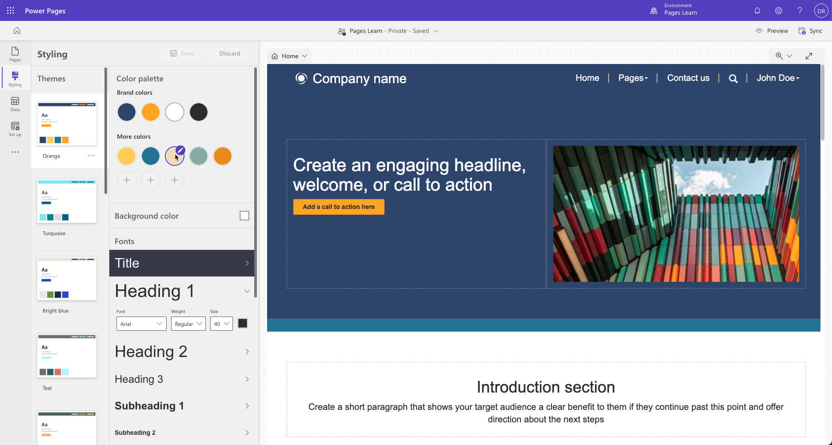The image size is (832, 445).
Task: Open the Data workspace
Action: pos(15,104)
